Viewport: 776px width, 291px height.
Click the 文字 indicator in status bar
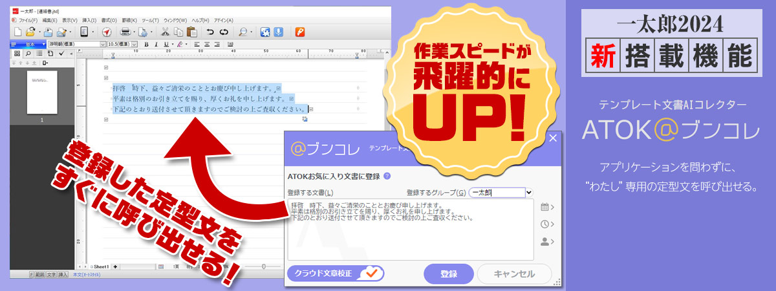pos(52,275)
